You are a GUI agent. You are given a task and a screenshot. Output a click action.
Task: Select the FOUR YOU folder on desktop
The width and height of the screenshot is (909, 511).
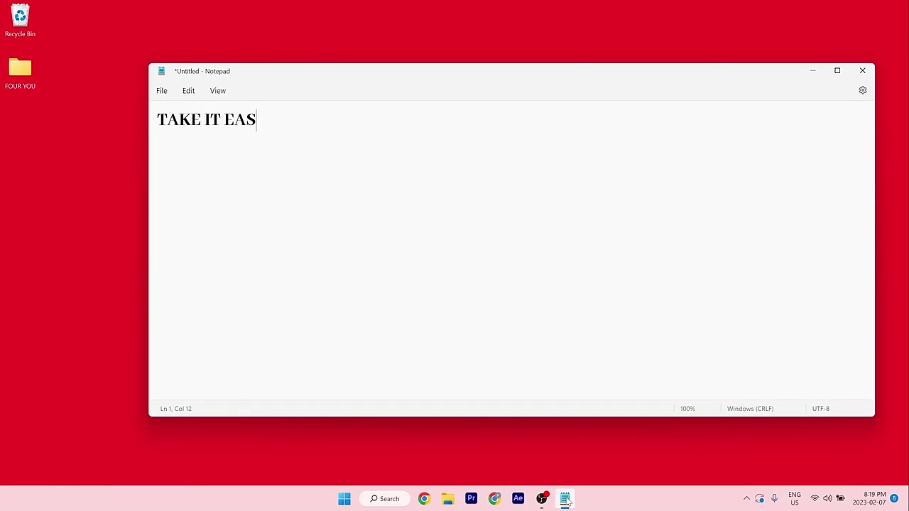tap(20, 74)
